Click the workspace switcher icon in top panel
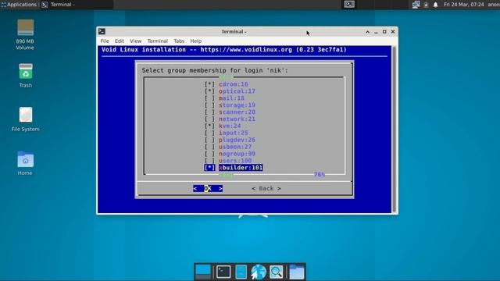The height and width of the screenshot is (281, 500). tap(349, 4)
